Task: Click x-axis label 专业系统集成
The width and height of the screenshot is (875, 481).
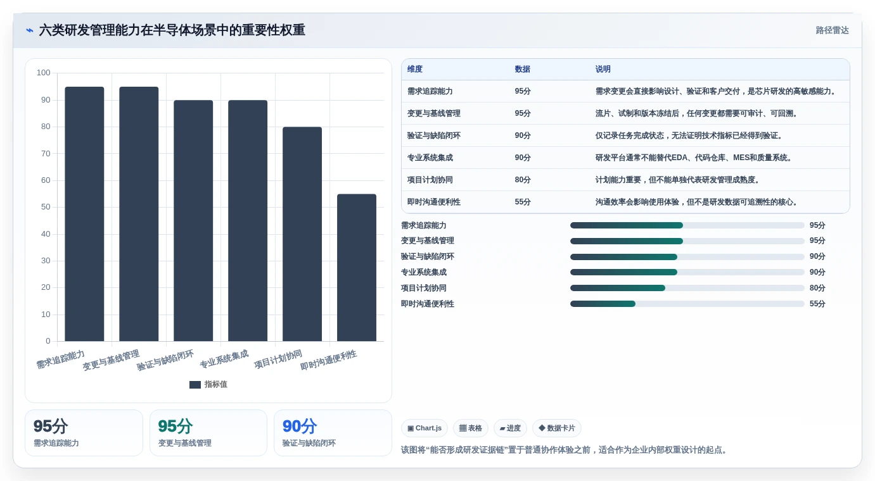Action: click(224, 359)
